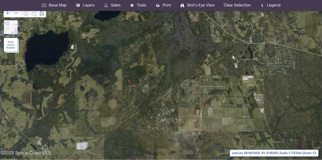The image size is (322, 160).
Task: Switch basemap using the map thumbnail
Action: [x=11, y=27]
